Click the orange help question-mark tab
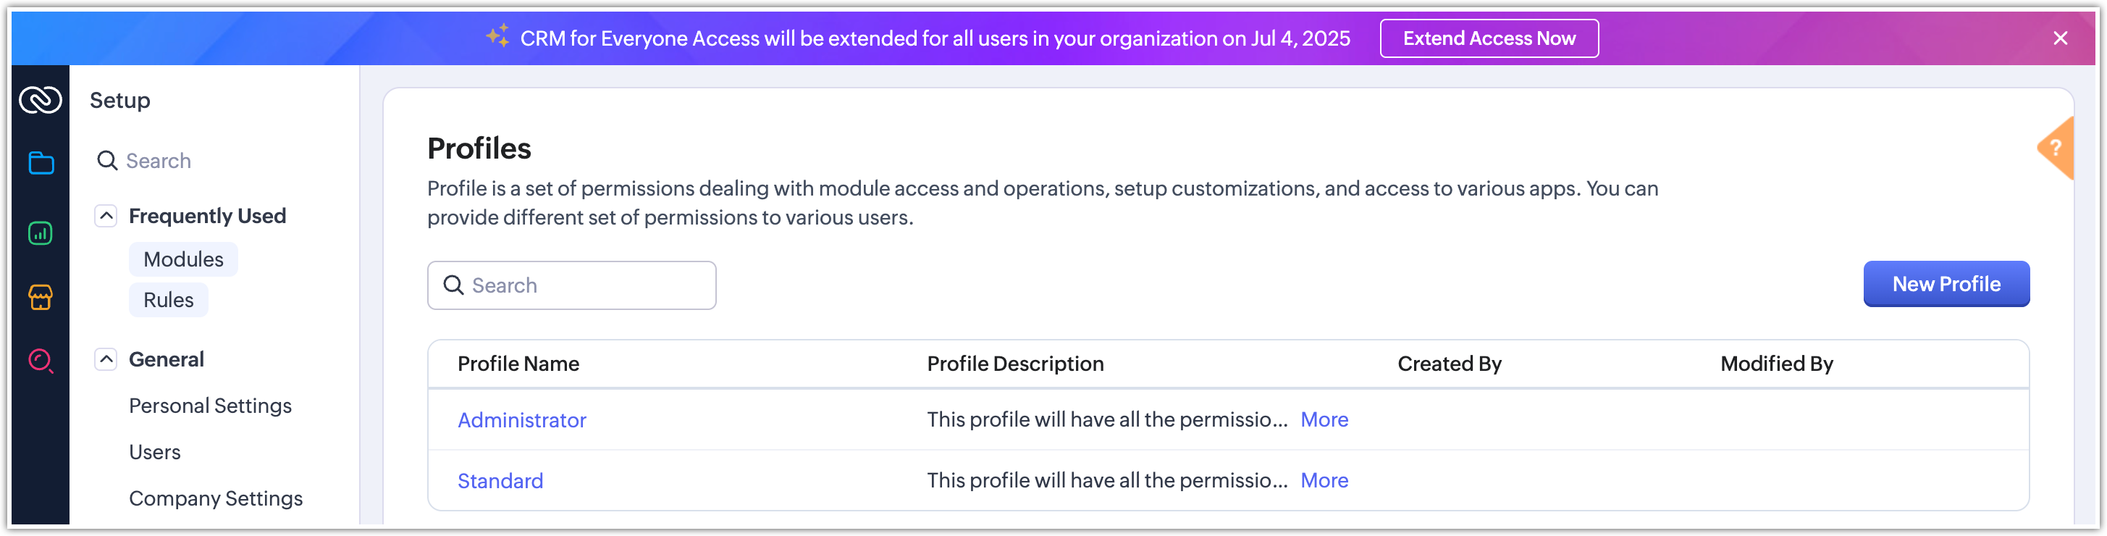This screenshot has height=536, width=2107. 2056,148
